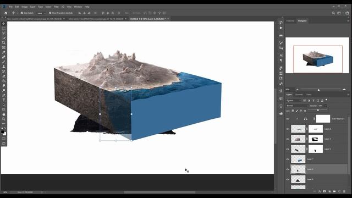Select the Eraser tool
The image size is (352, 198).
click(4, 76)
